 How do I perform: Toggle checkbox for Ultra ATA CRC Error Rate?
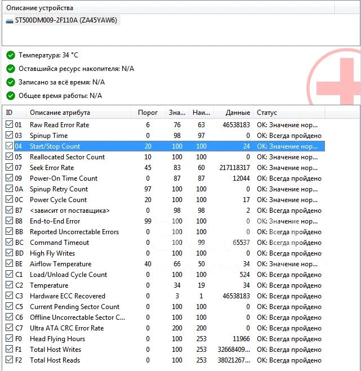point(9,328)
